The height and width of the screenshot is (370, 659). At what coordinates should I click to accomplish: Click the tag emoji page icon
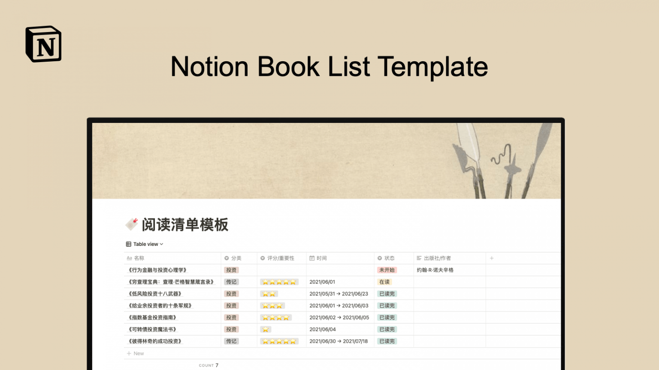[x=132, y=224]
